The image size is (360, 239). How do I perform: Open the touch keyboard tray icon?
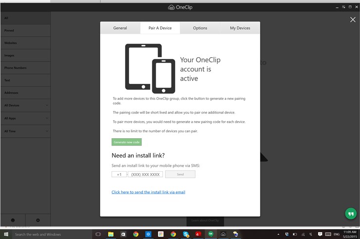(x=328, y=234)
